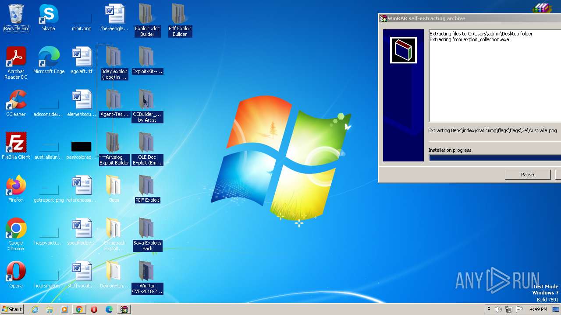Open the volume control tray icon
Viewport: 561px width, 315px height.
point(498,309)
